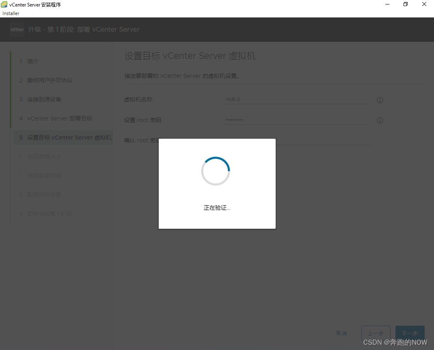Image resolution: width=434 pixels, height=350 pixels.
Task: Minimize the installer window
Action: pos(387,4)
